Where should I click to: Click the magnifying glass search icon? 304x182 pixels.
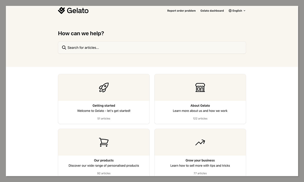coord(64,47)
